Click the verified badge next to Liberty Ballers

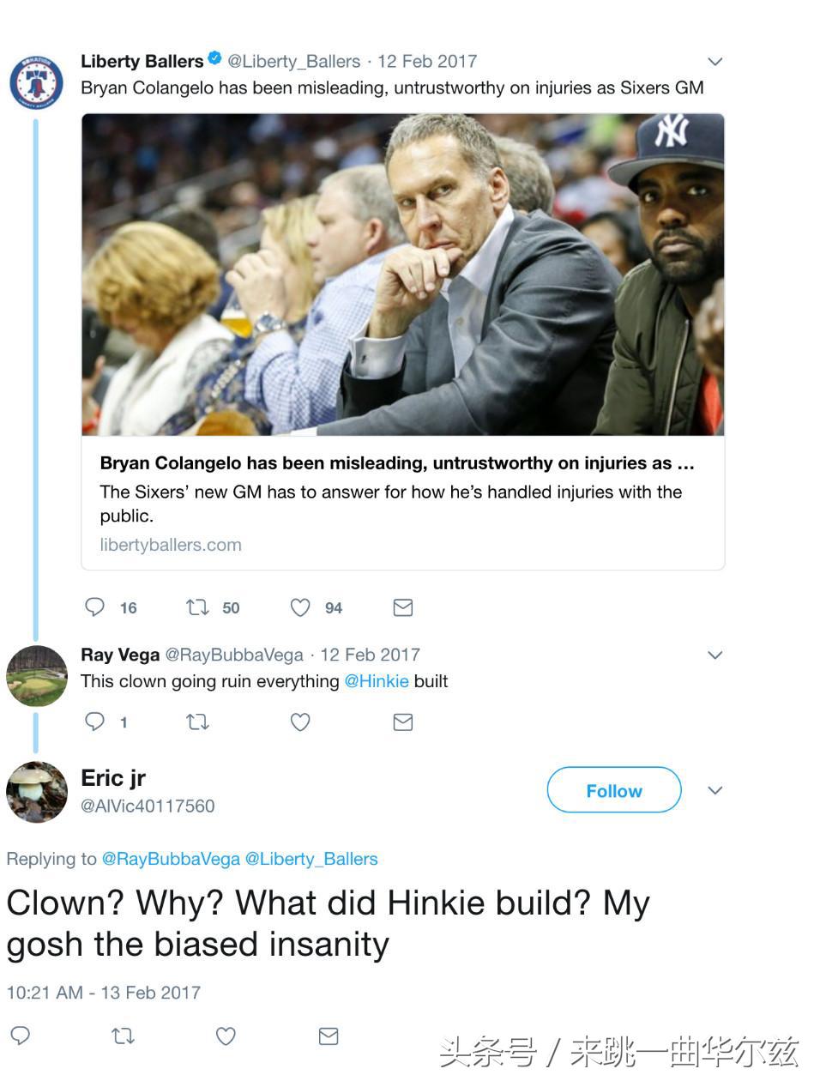[214, 60]
